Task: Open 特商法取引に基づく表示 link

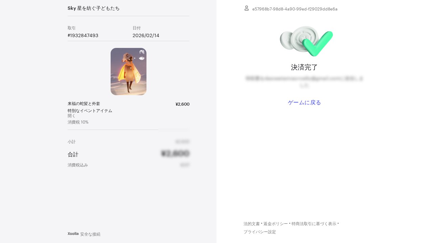Action: [x=314, y=224]
